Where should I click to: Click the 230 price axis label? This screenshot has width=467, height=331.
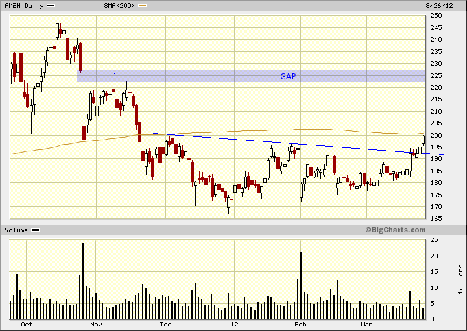437,64
